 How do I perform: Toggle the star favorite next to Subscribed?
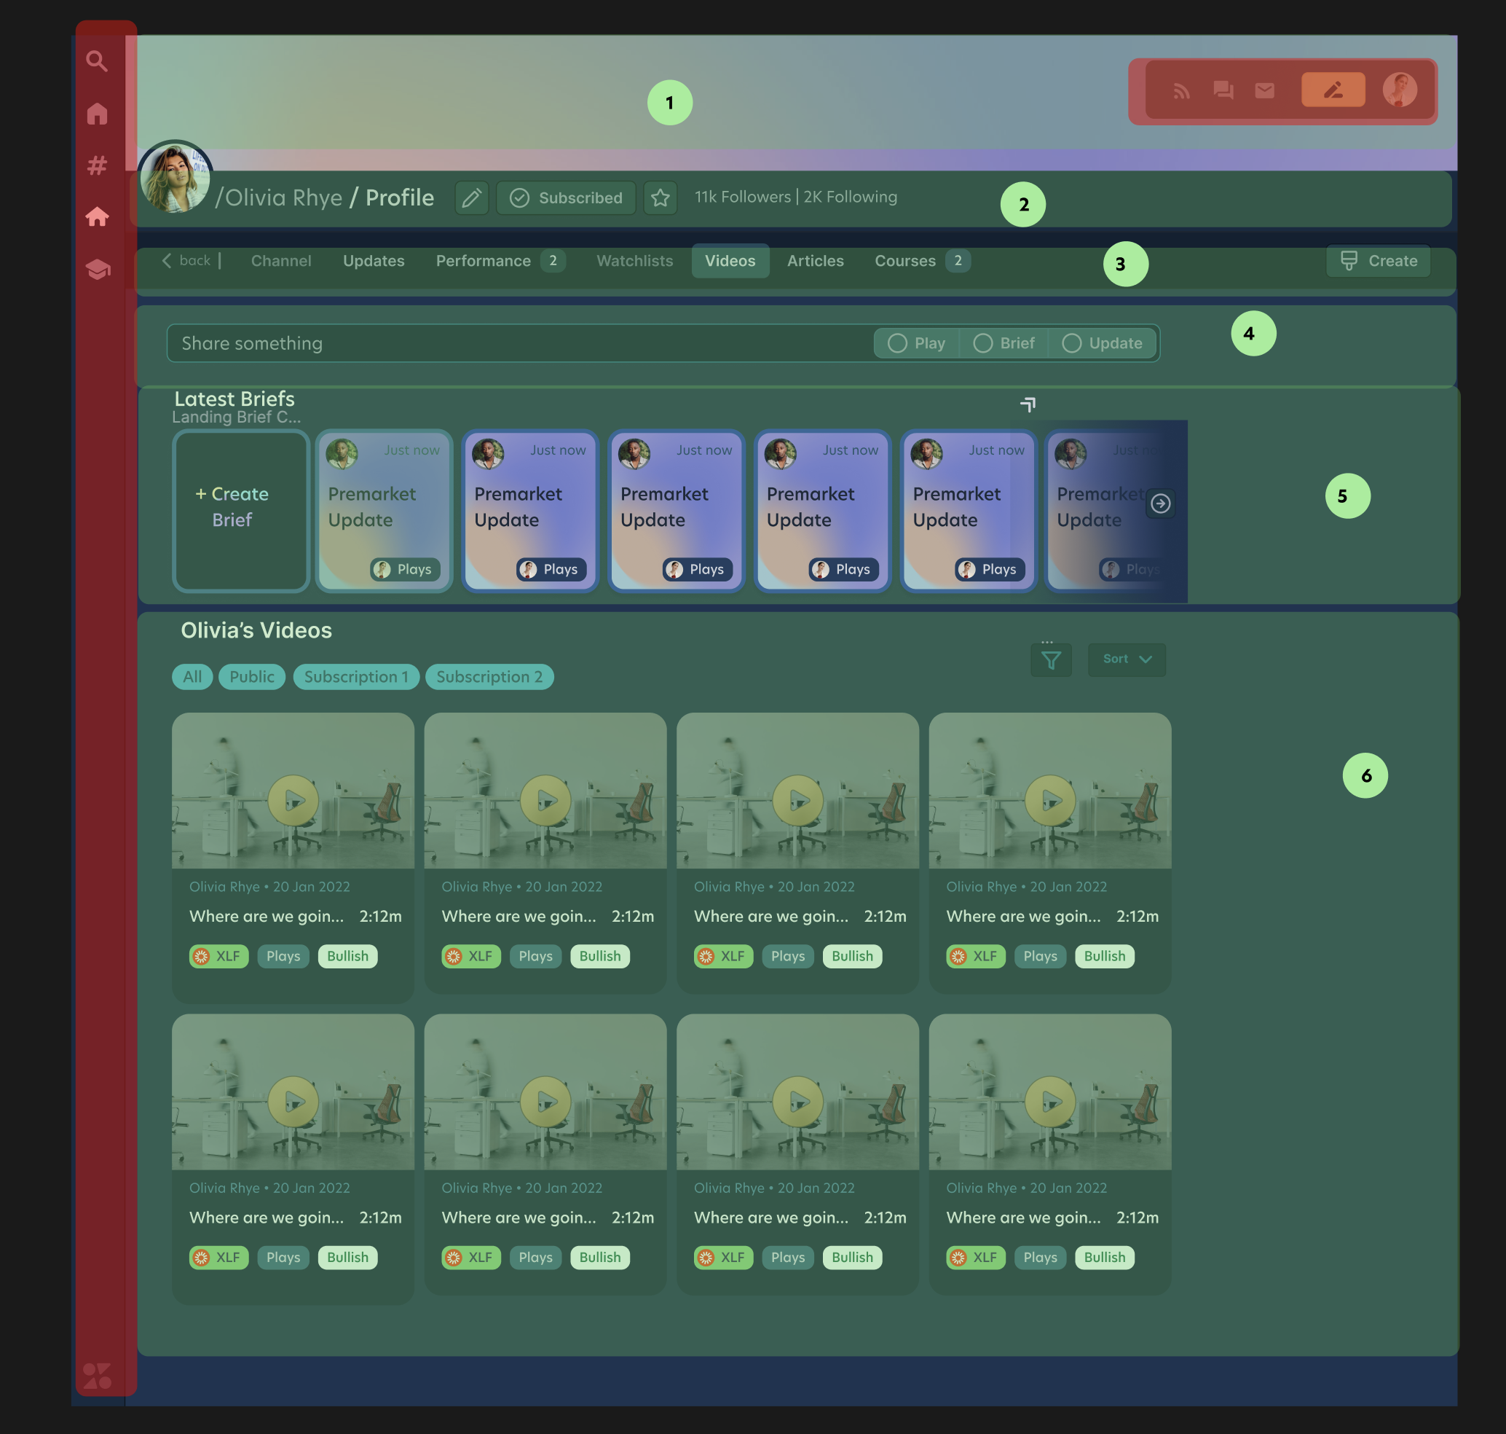[661, 198]
